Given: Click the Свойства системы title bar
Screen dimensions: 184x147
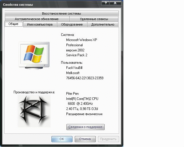Looking at the screenshot, I should [x=52, y=5].
